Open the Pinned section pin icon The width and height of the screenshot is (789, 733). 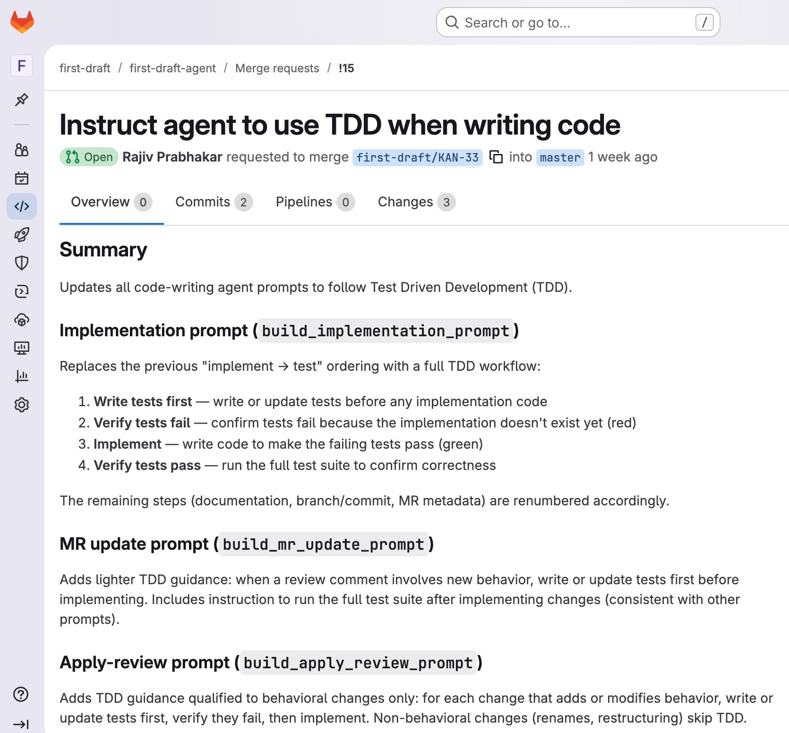[22, 100]
